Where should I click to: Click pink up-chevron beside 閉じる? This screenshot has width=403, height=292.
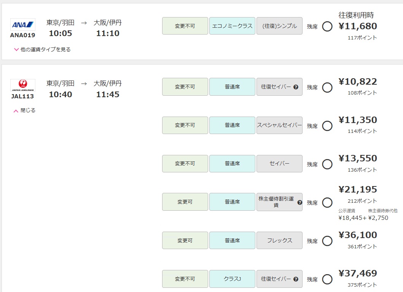coord(16,111)
